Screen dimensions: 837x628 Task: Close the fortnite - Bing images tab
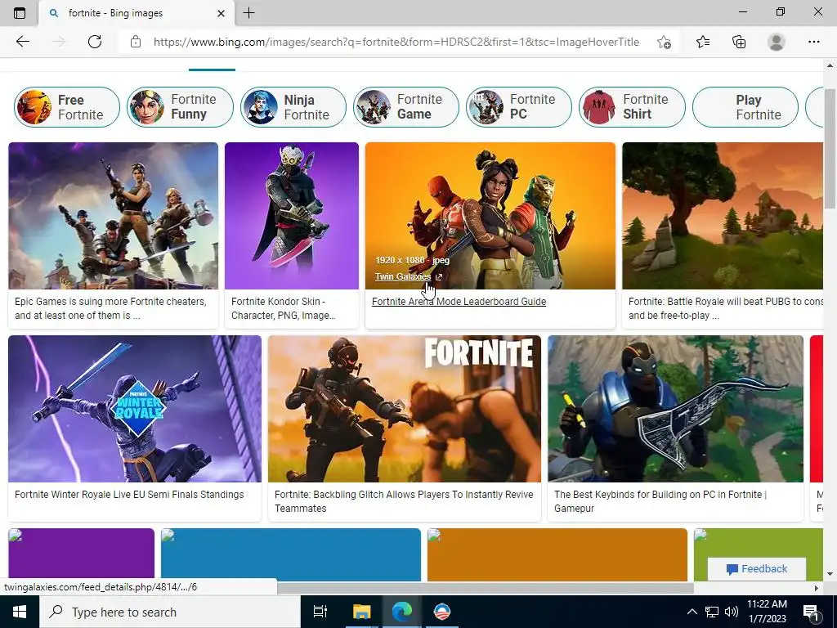coord(221,13)
